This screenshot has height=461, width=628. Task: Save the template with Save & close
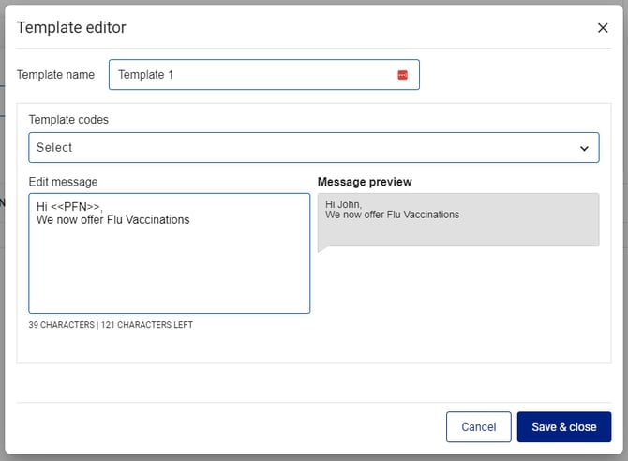point(564,426)
